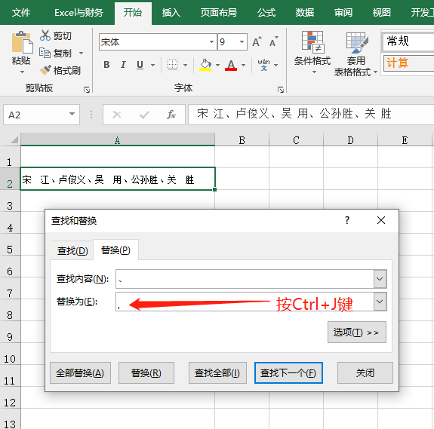The image size is (434, 429).
Task: Switch to the 查找(D) tab
Action: (72, 251)
